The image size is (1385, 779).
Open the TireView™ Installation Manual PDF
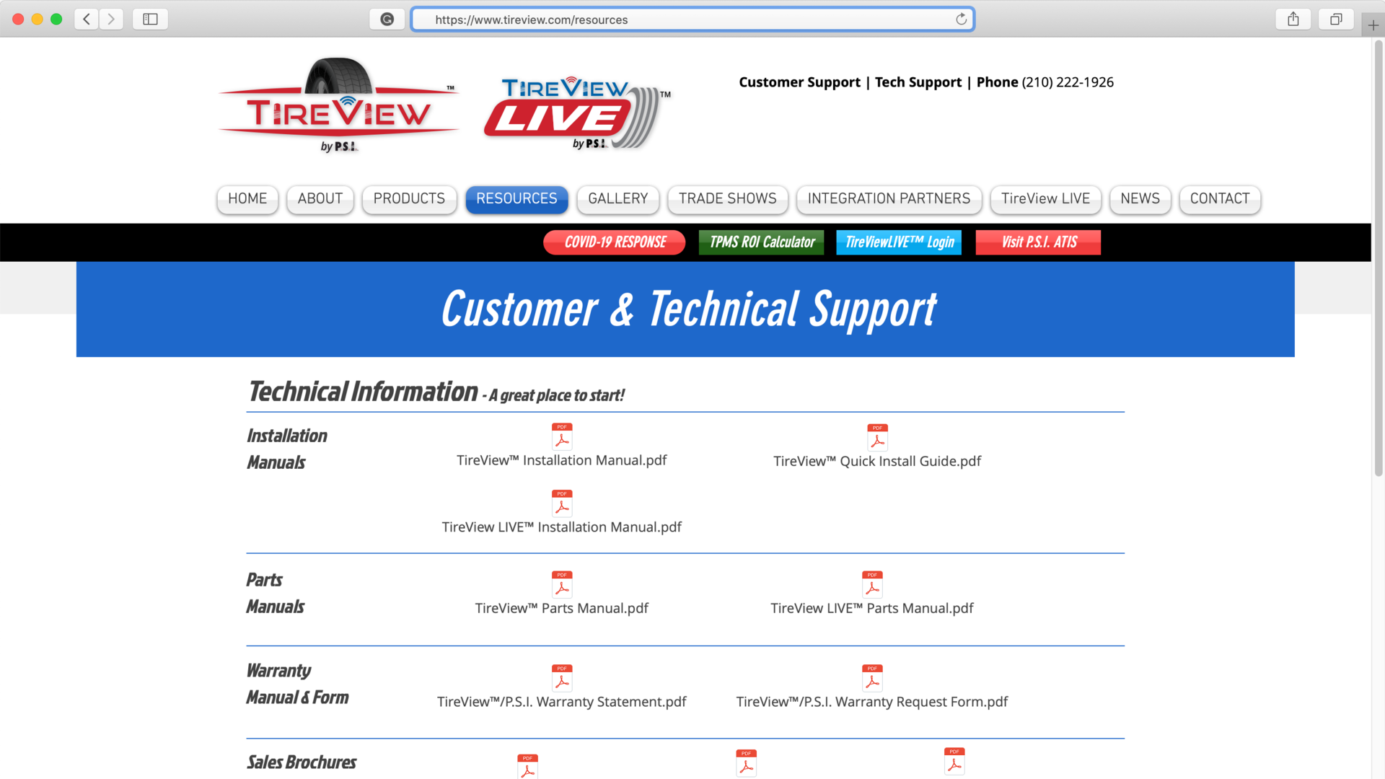[x=562, y=459]
